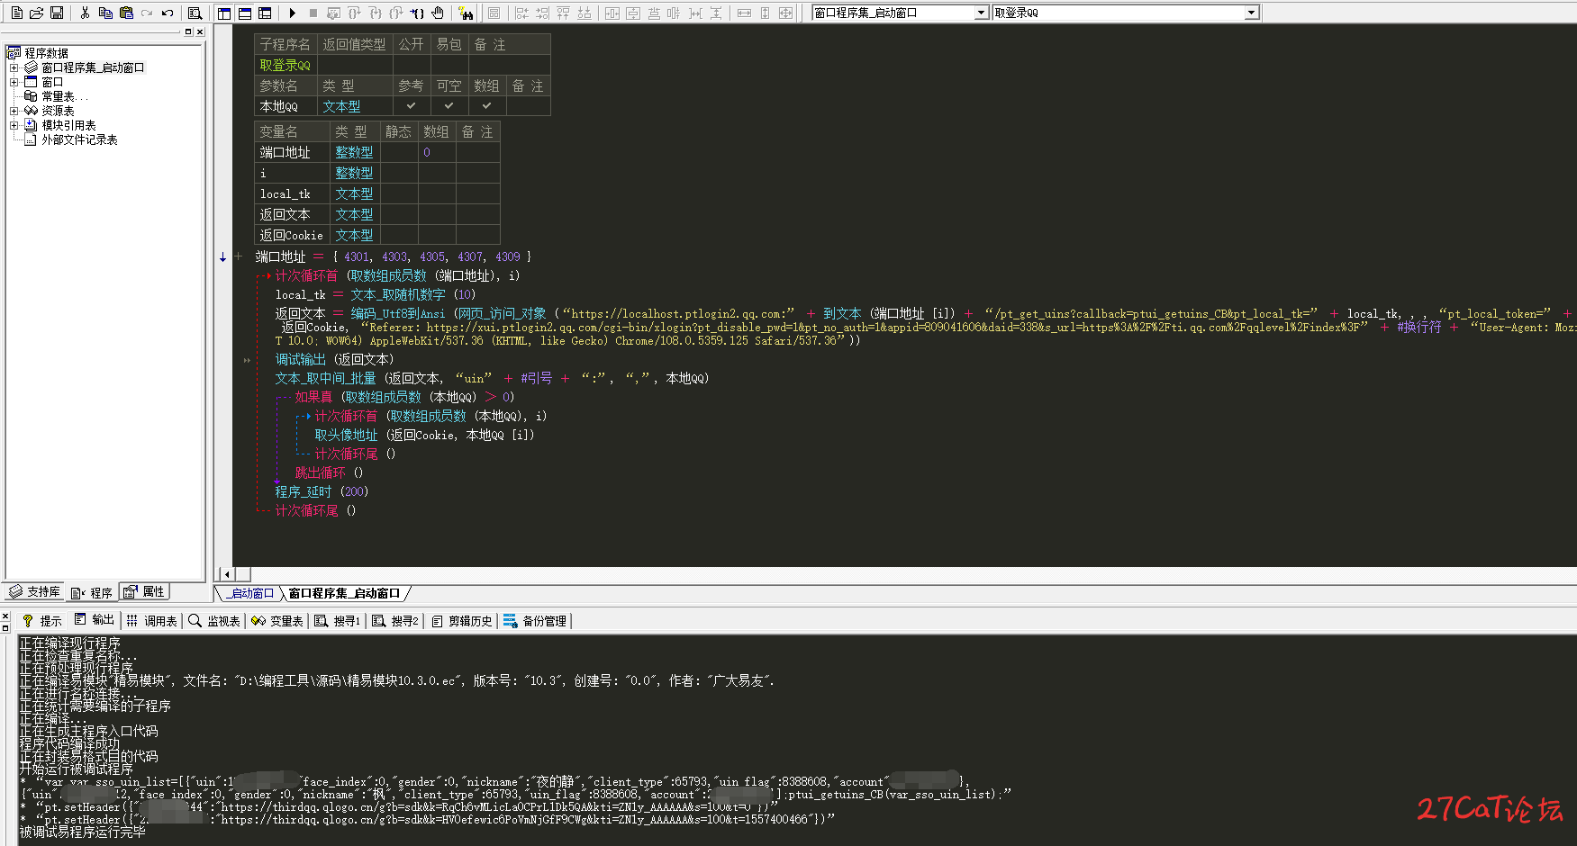
Task: Expand the 窗口 tree node
Action: pyautogui.click(x=14, y=82)
